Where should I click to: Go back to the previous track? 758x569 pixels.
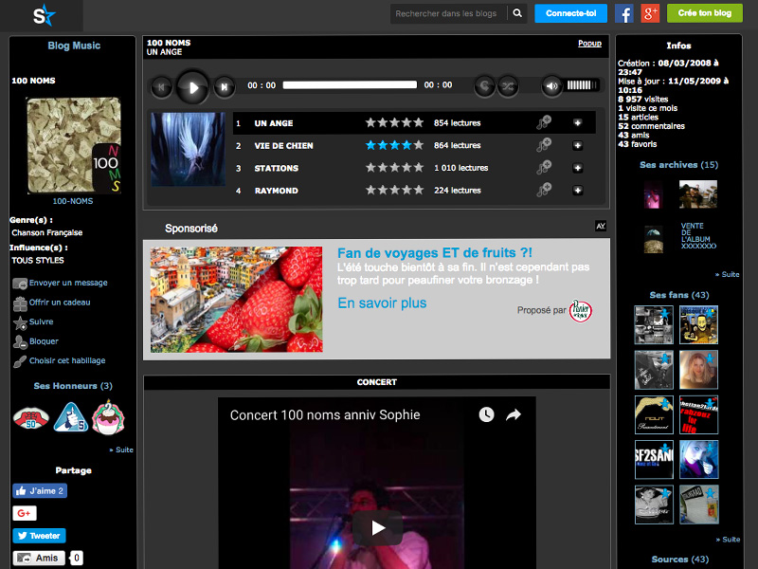[162, 87]
